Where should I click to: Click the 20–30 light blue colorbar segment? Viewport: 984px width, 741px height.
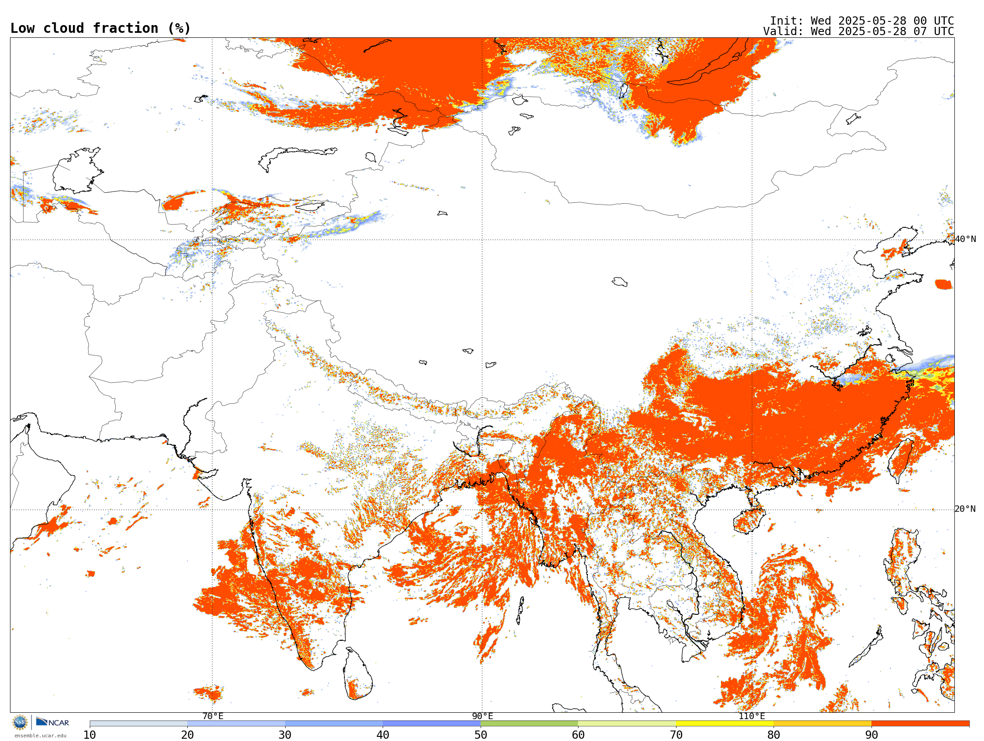tap(236, 724)
